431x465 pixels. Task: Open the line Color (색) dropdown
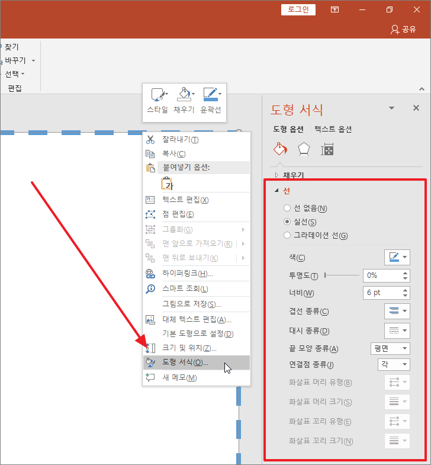coord(397,257)
